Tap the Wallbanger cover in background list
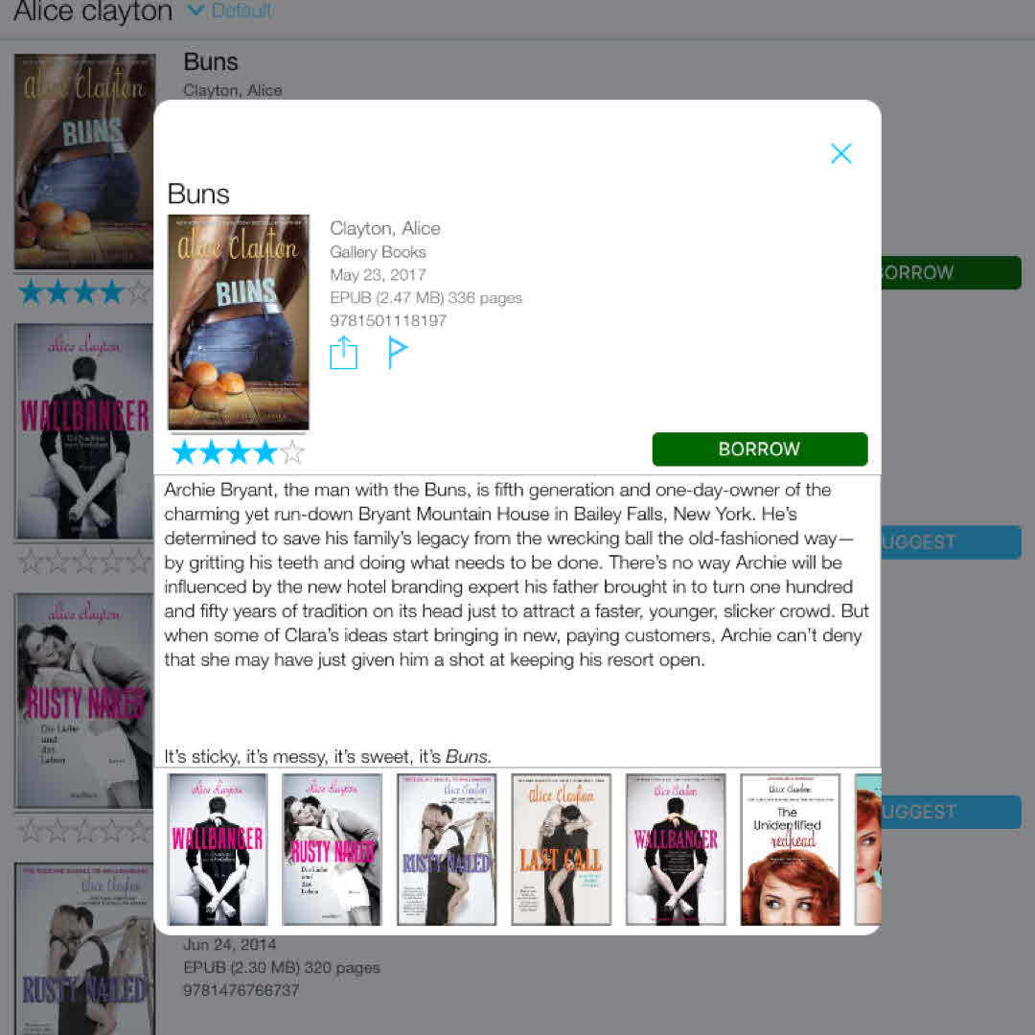This screenshot has width=1035, height=1035. [84, 431]
